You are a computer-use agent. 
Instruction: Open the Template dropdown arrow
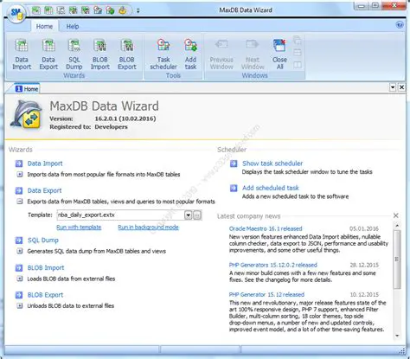188,215
